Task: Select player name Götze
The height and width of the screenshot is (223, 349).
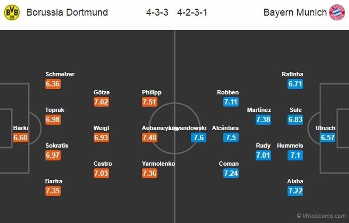Action: click(x=101, y=92)
